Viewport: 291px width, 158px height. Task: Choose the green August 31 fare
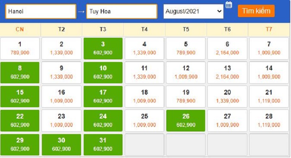[103, 145]
